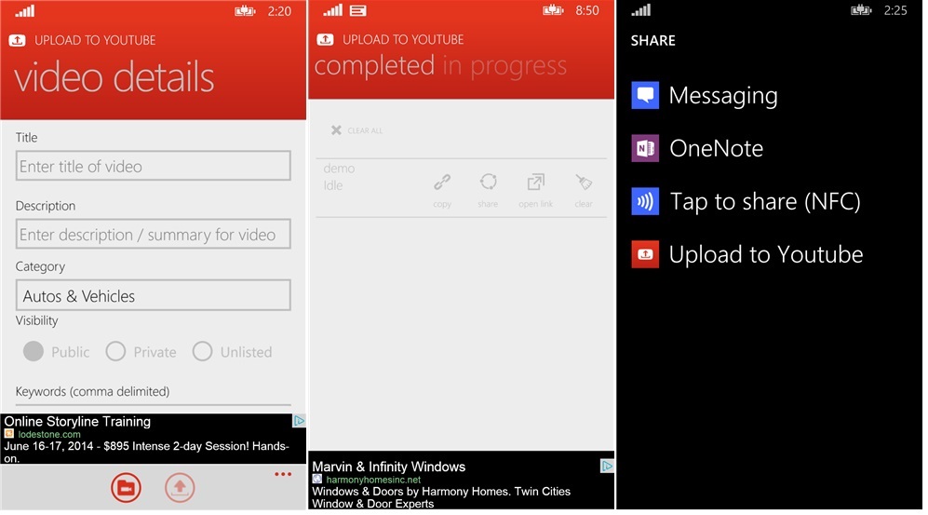Click the open link icon
Screen dimensions: 928x515
pyautogui.click(x=535, y=183)
